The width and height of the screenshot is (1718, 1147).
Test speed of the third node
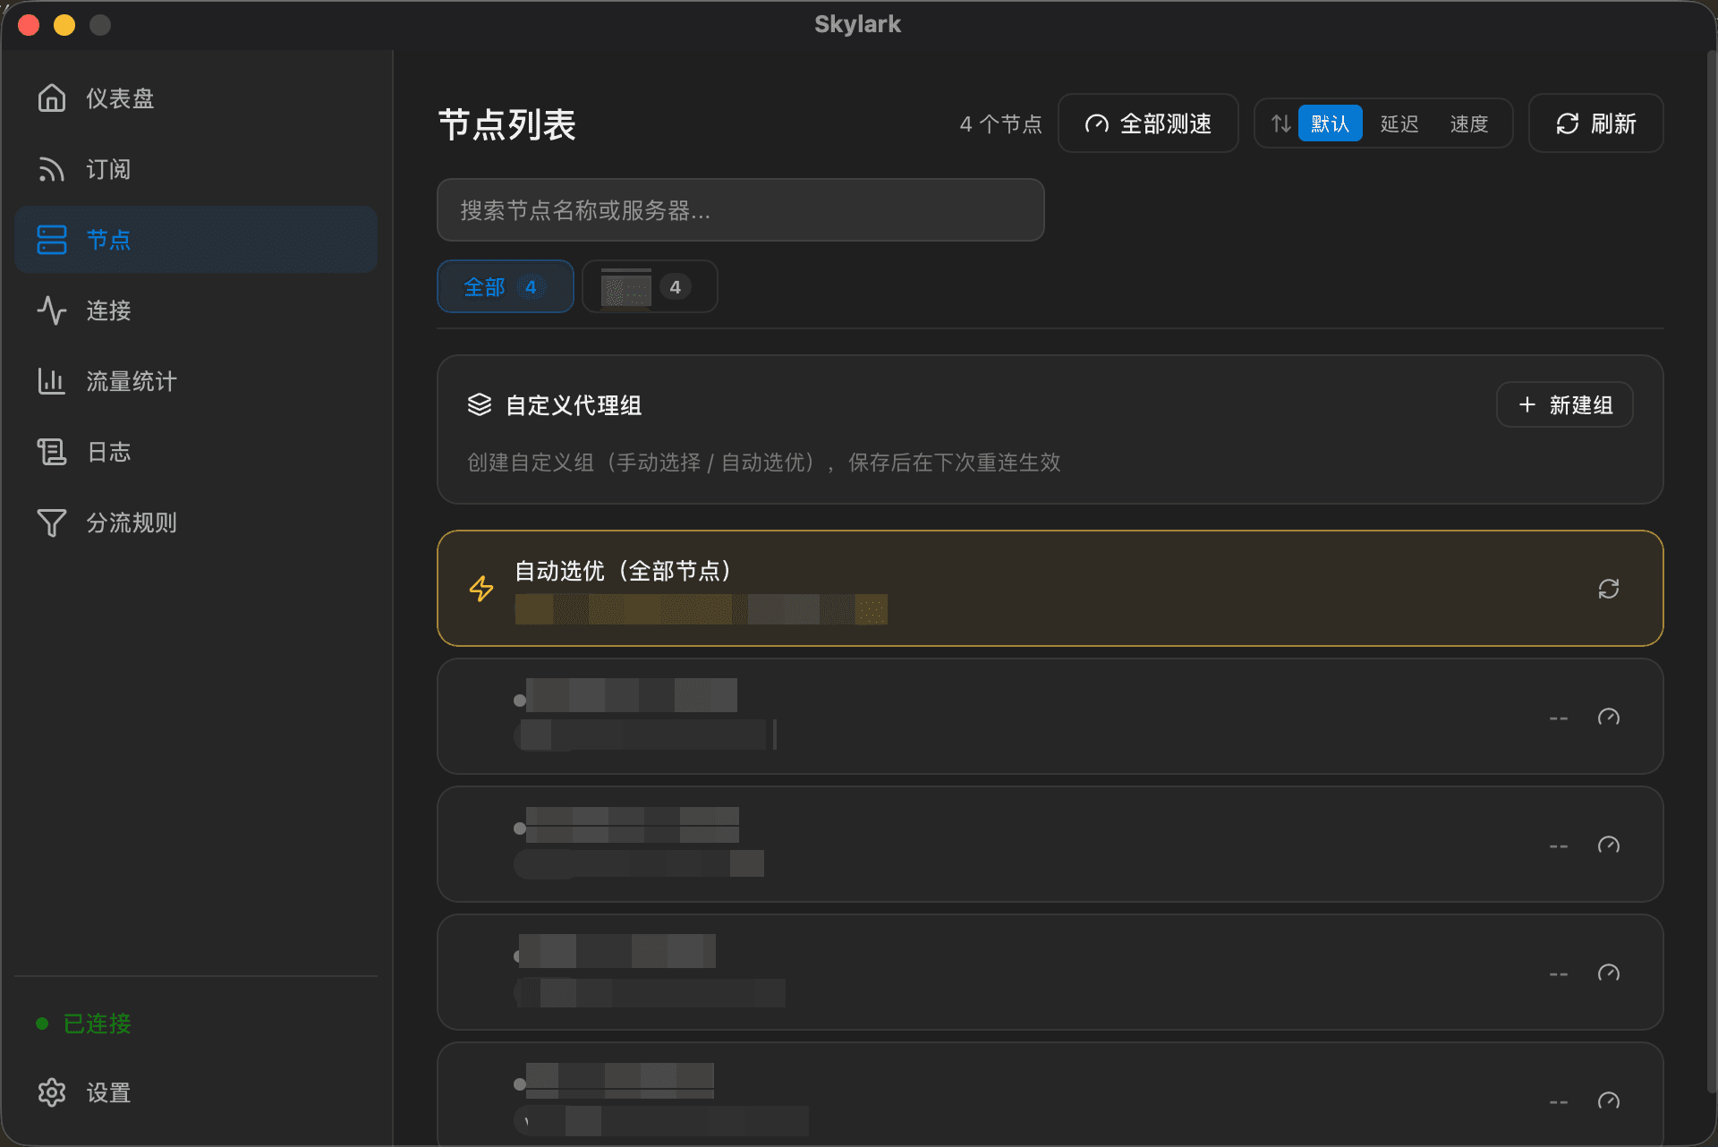[1609, 973]
